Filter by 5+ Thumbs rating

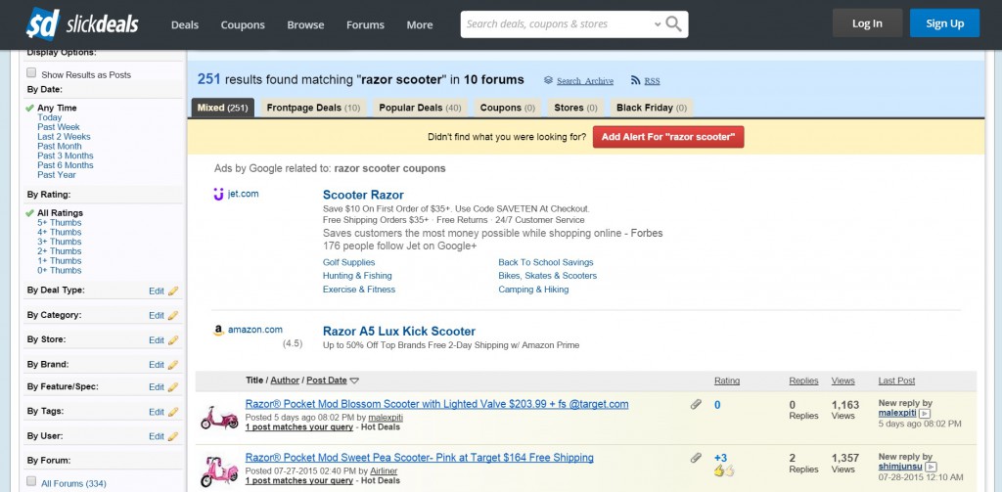(x=60, y=222)
